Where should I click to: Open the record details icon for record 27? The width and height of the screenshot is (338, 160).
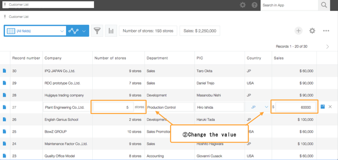click(x=5, y=107)
